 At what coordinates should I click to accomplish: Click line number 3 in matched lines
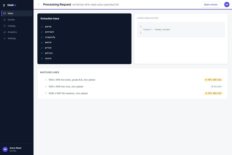46,93
